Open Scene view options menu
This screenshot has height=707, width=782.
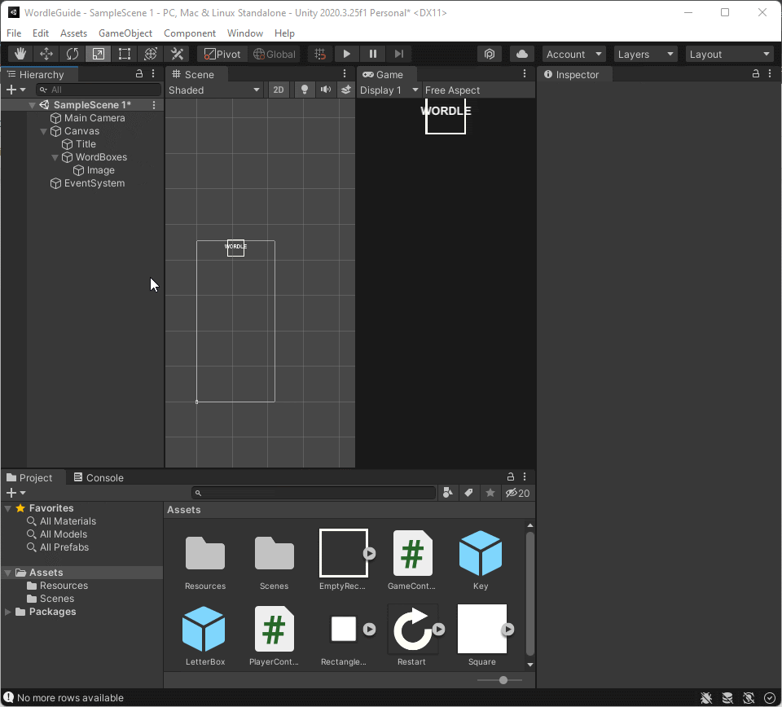(x=344, y=74)
